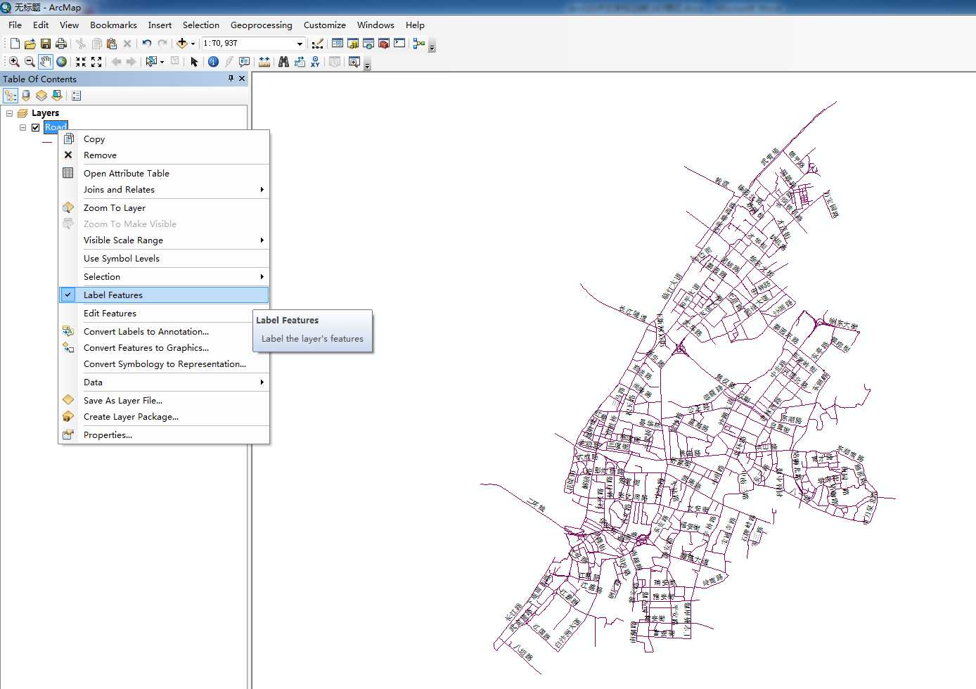
Task: Collapse the Road layer expander
Action: pos(23,127)
